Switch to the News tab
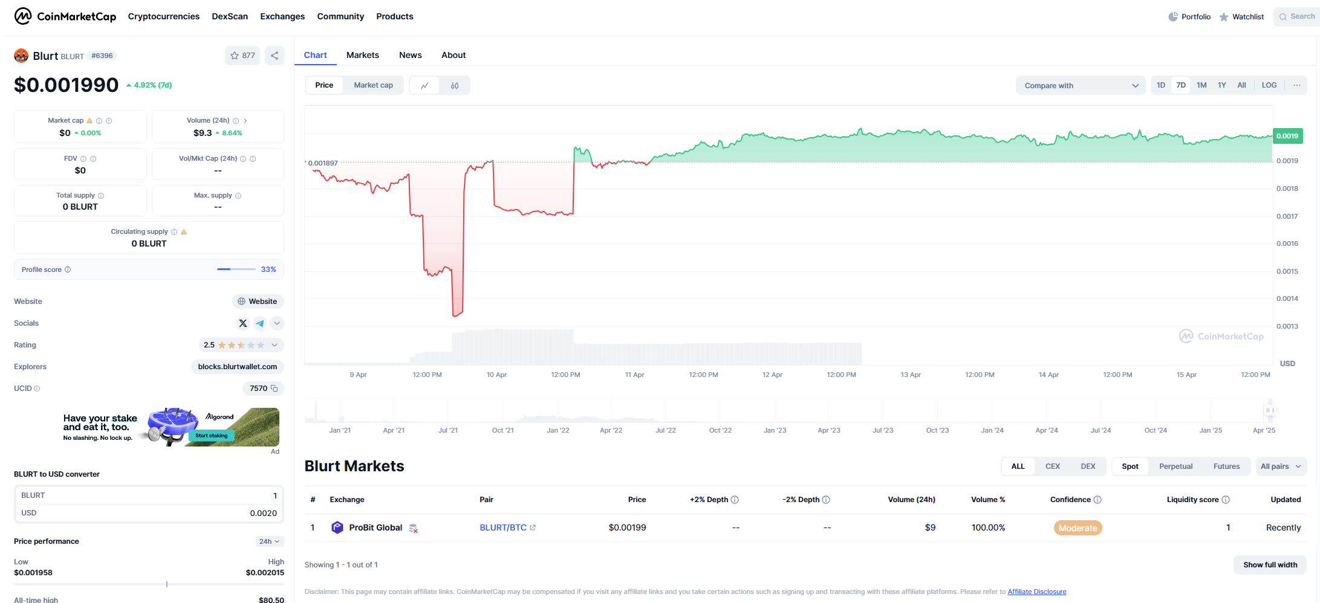This screenshot has height=603, width=1320. point(411,55)
